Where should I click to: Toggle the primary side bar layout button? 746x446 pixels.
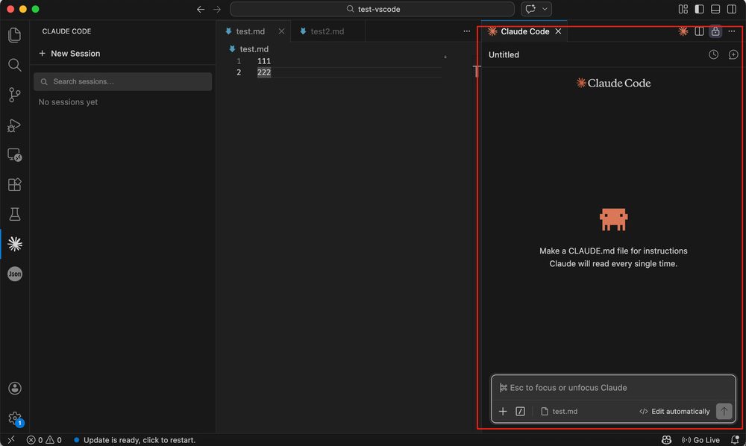(699, 9)
